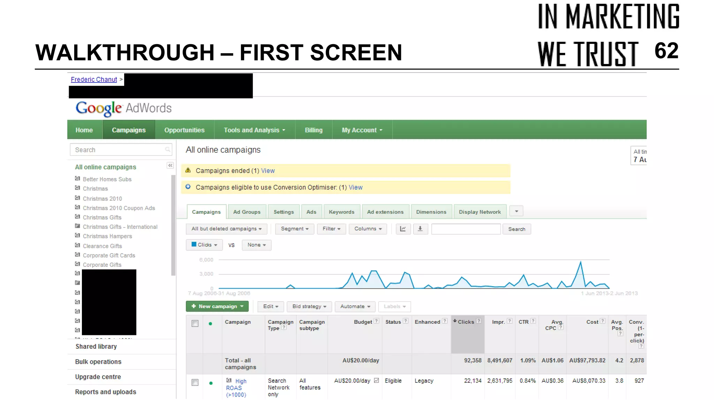The height and width of the screenshot is (400, 714).
Task: Click green status dot in High ROAS row
Action: (x=211, y=383)
